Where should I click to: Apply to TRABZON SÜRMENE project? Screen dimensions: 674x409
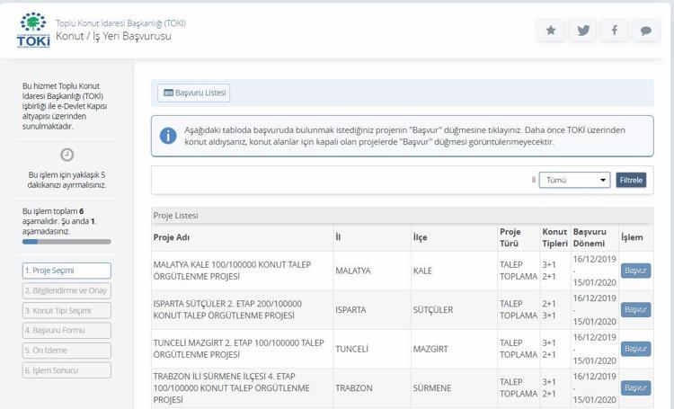635,388
